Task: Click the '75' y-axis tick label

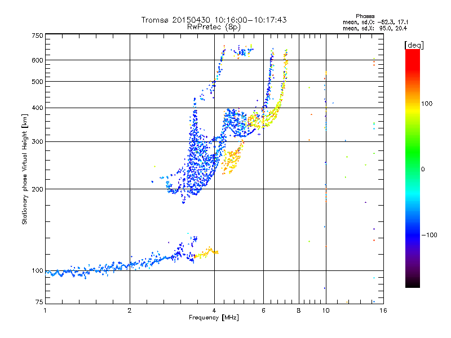Action: tap(39, 302)
